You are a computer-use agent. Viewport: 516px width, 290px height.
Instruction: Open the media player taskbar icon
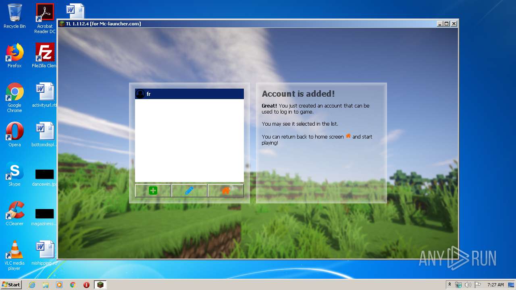point(59,285)
